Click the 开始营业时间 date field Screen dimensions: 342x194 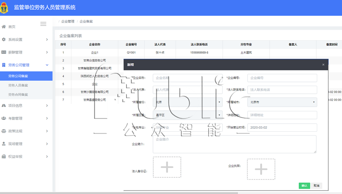point(283,127)
